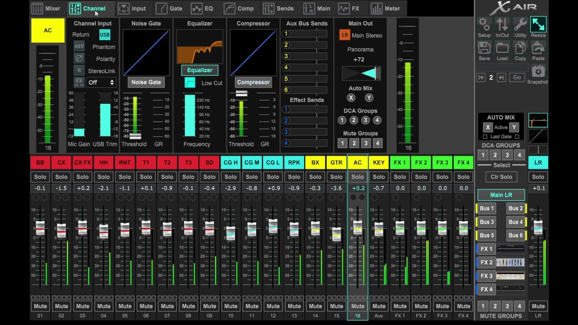Click the Equalizer curve graph
578x325 pixels.
(200, 47)
